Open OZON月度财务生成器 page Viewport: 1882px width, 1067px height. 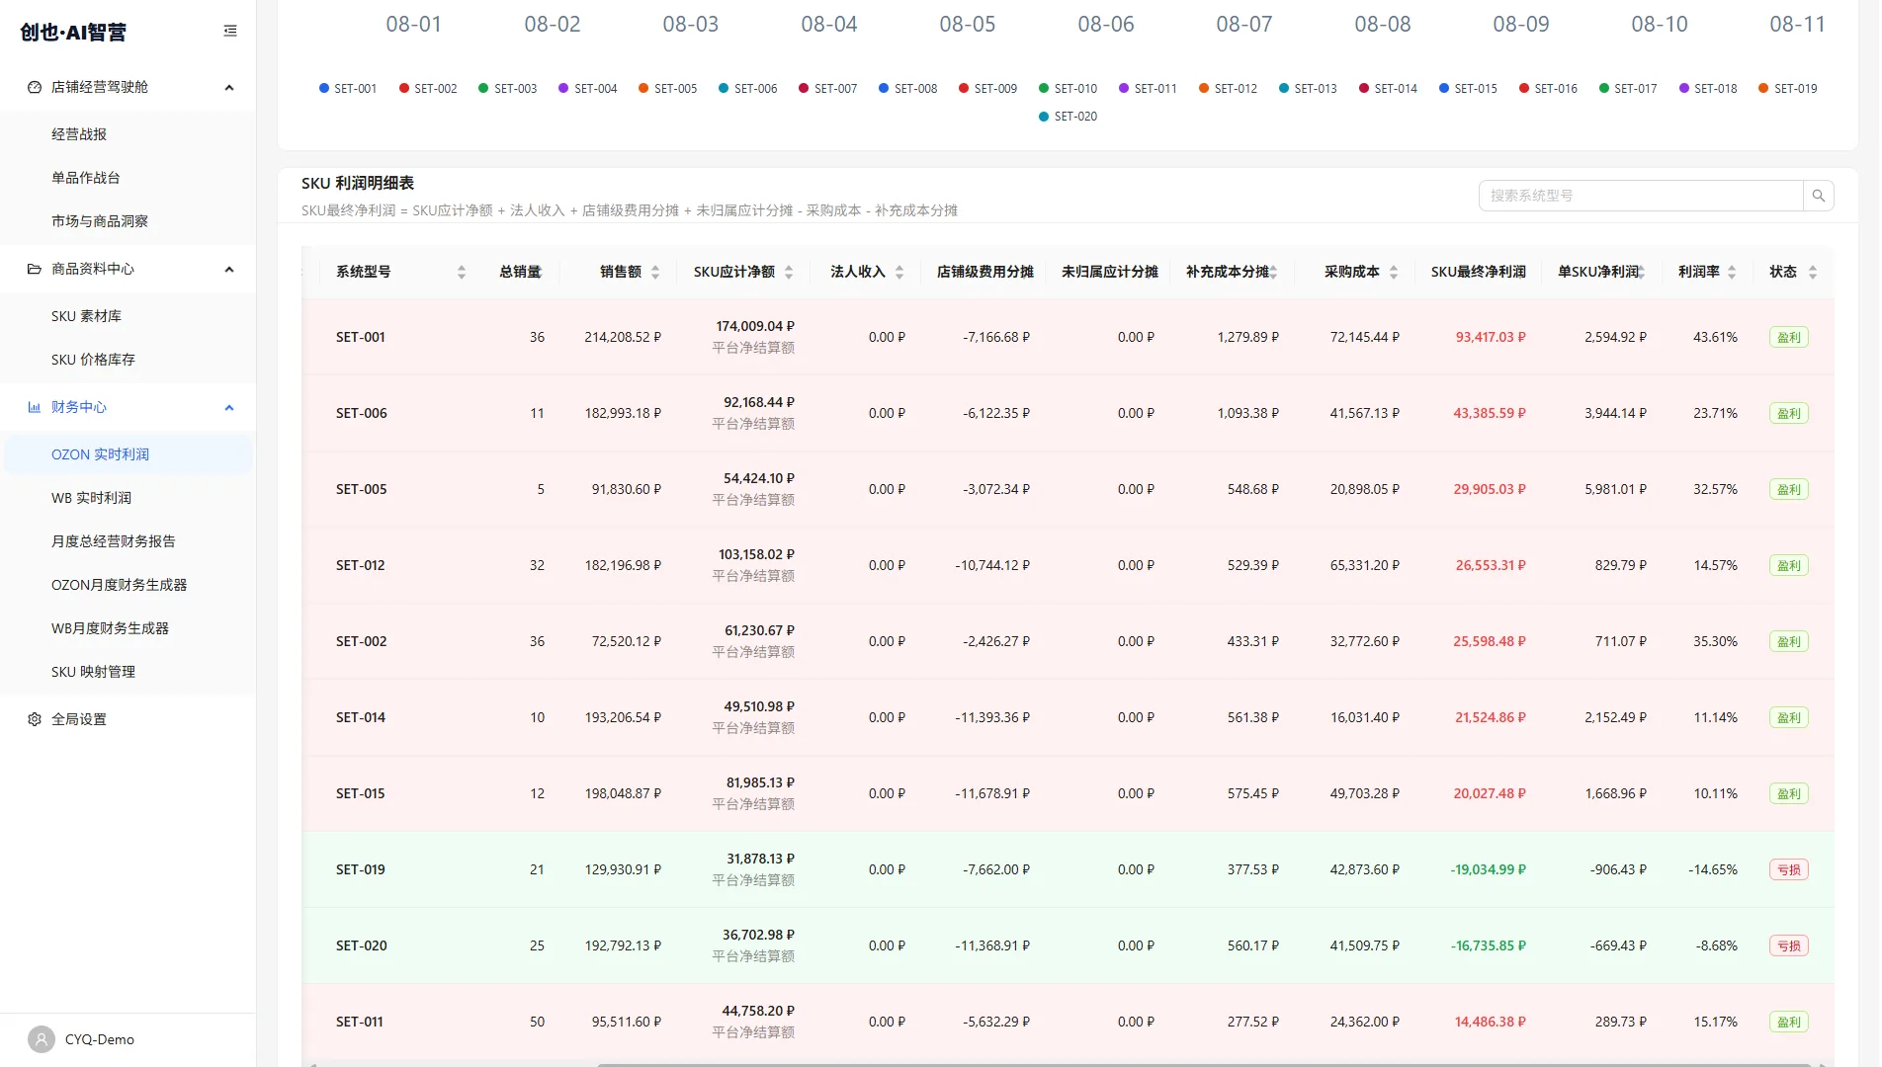(128, 585)
